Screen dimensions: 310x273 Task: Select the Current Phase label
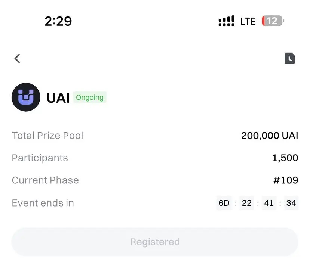pyautogui.click(x=45, y=180)
